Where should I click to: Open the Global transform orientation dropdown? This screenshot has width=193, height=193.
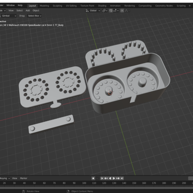93,11
